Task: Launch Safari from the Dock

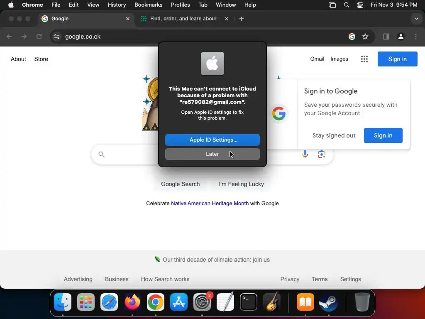Action: (109, 302)
